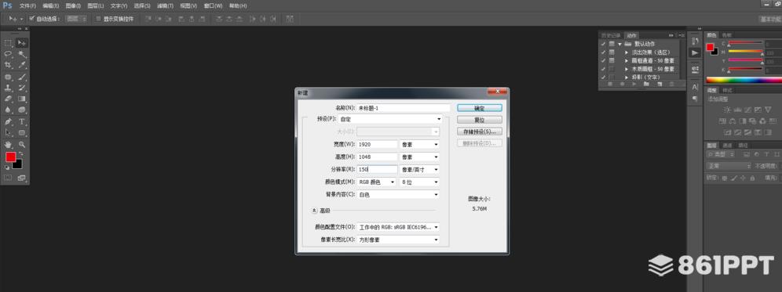Collapse the 高级 advanced section
This screenshot has width=782, height=292.
point(314,211)
